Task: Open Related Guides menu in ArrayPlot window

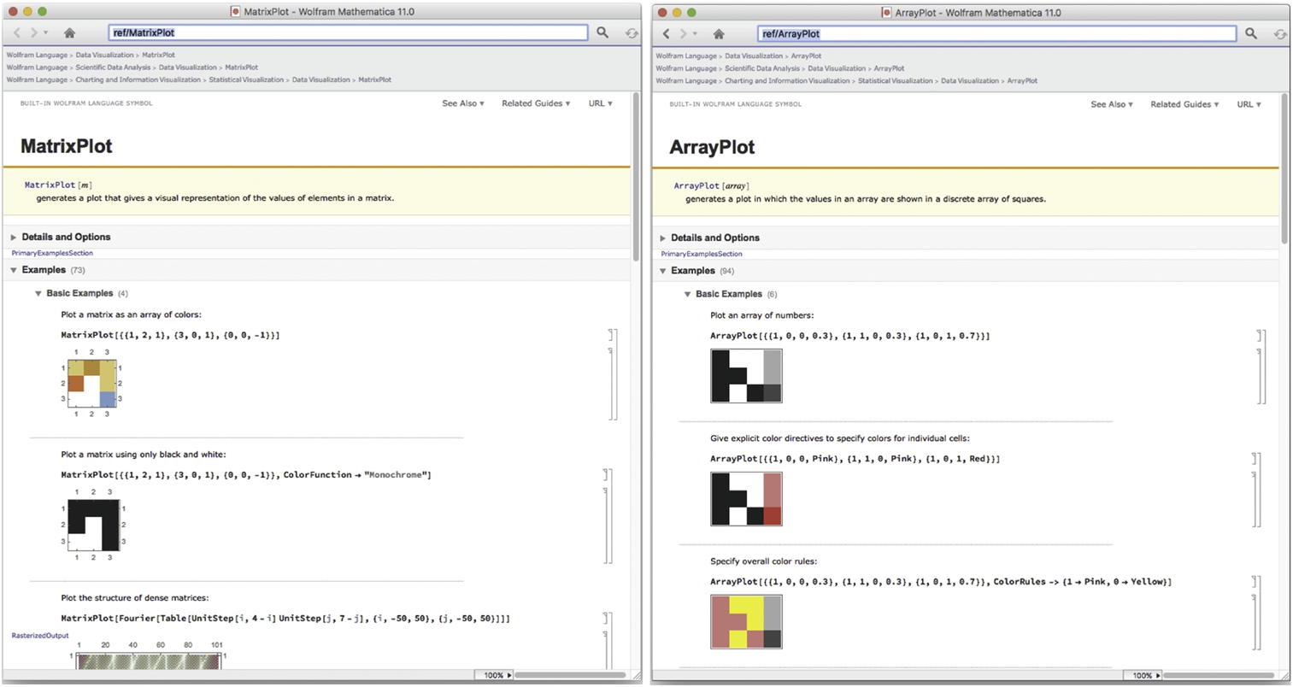Action: [x=1184, y=104]
